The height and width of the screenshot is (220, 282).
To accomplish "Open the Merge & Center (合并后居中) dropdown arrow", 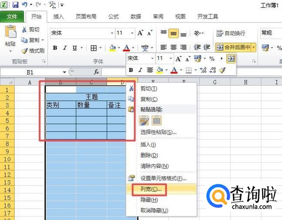I will 254,47.
